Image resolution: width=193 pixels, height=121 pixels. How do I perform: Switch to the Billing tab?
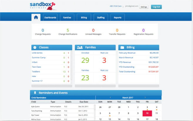pos(84,18)
